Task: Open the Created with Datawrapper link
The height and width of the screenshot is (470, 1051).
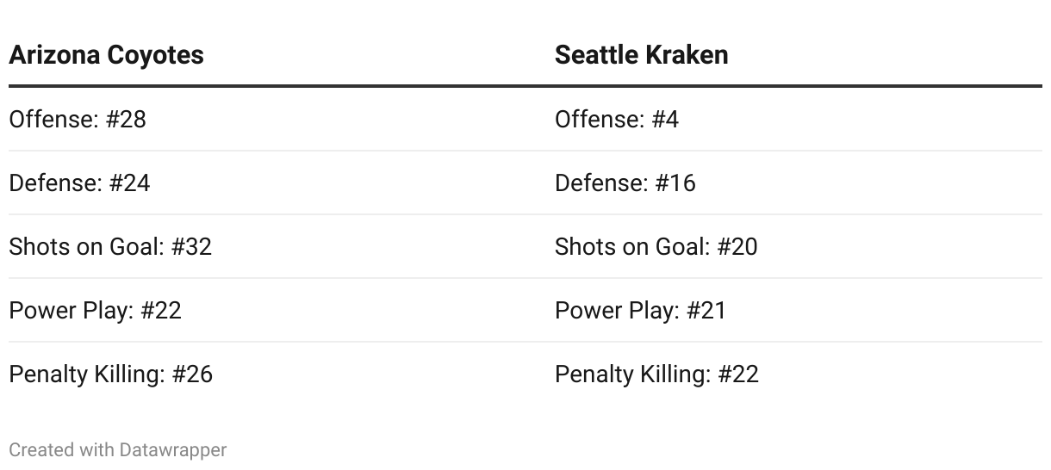Action: click(118, 449)
